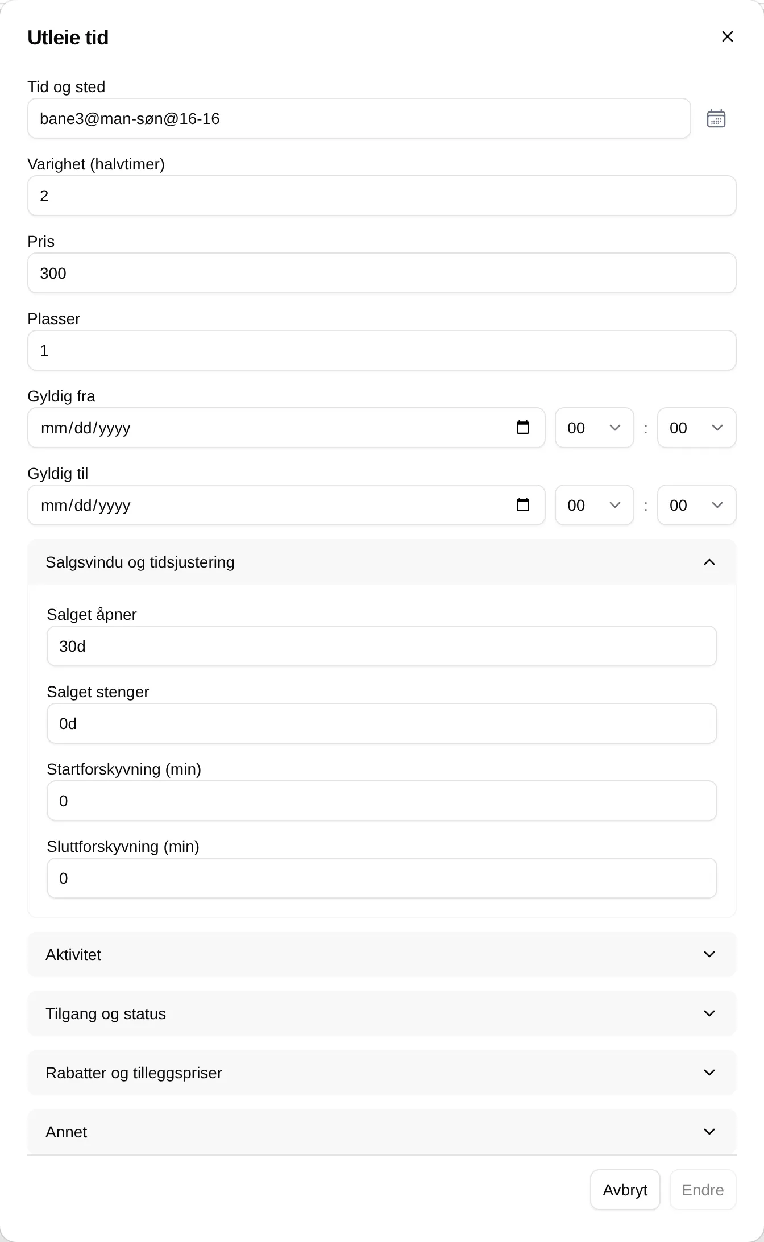Open the date picker icon in Gyldig til
This screenshot has width=764, height=1242.
click(x=522, y=505)
